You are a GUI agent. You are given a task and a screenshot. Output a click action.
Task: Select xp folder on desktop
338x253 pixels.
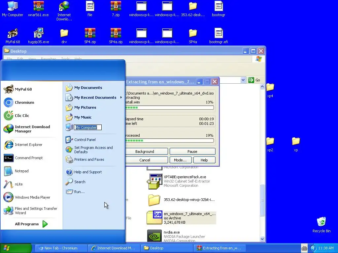296,144
